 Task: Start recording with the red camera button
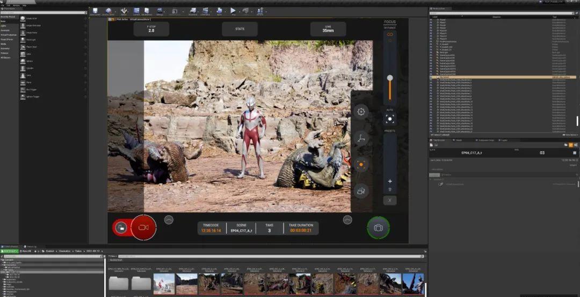(143, 228)
